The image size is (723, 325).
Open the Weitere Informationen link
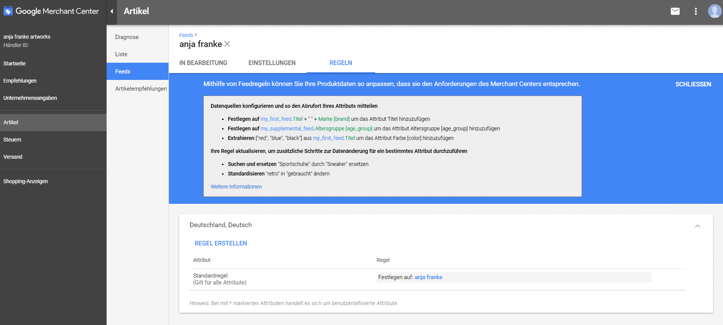(236, 187)
